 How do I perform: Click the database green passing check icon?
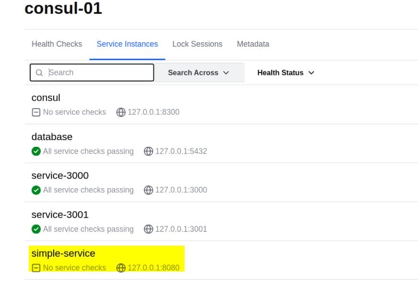pyautogui.click(x=36, y=151)
